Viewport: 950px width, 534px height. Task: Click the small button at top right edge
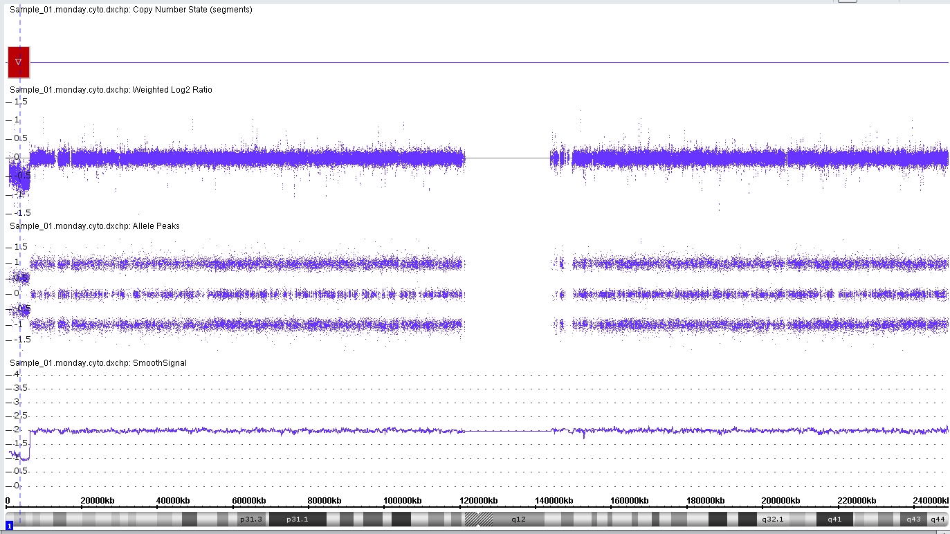point(848,1)
